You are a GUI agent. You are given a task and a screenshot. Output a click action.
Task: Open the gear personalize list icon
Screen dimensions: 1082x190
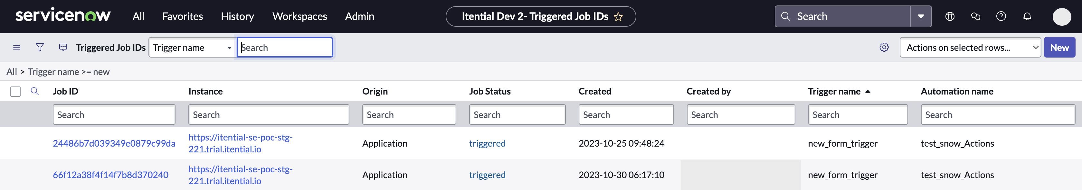(884, 47)
